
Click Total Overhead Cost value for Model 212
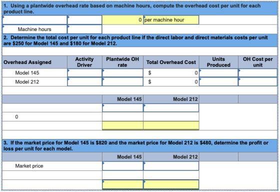[x=171, y=82]
